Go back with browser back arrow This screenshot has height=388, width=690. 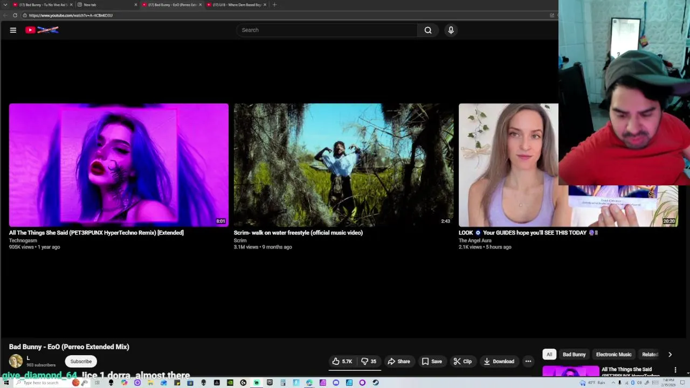(5, 16)
